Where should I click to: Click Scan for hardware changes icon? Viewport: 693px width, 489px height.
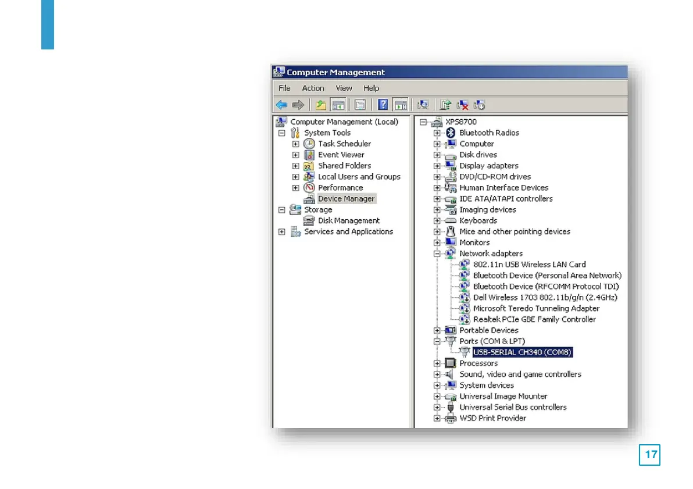(x=423, y=105)
